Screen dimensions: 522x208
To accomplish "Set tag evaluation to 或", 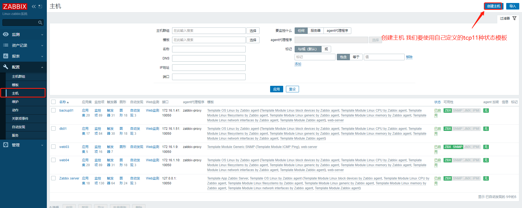I will (x=326, y=49).
